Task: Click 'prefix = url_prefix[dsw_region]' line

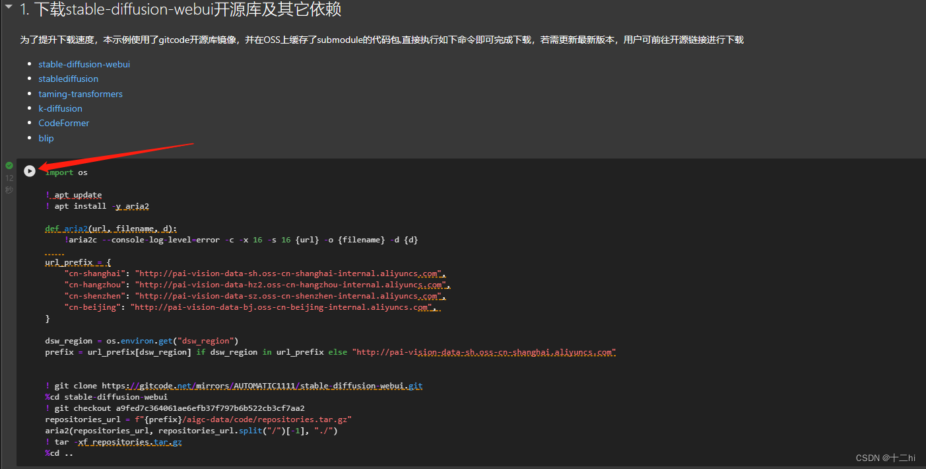Action: pyautogui.click(x=331, y=352)
